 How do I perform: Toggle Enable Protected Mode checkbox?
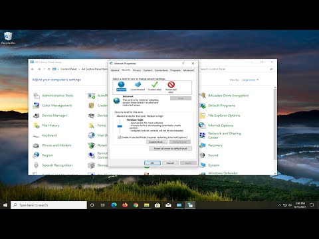pyautogui.click(x=119, y=137)
